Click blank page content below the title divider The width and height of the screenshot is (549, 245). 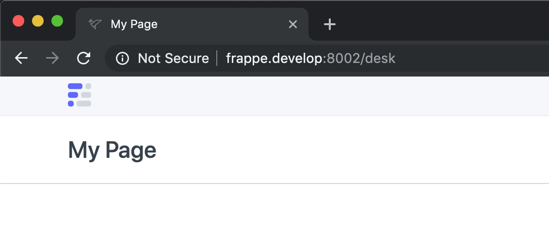(274, 214)
